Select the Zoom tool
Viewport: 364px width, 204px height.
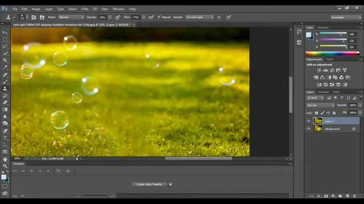point(5,166)
